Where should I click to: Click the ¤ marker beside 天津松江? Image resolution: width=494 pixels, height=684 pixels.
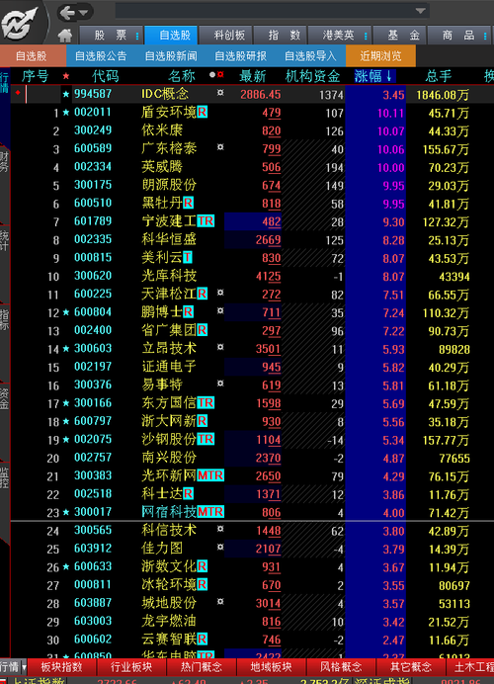[x=220, y=293]
